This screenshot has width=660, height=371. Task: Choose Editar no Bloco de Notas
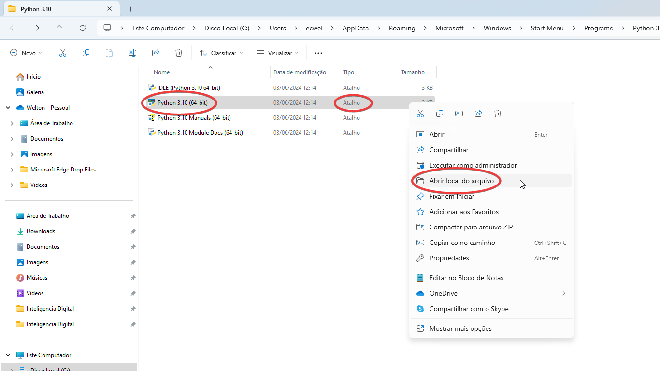[x=491, y=278]
